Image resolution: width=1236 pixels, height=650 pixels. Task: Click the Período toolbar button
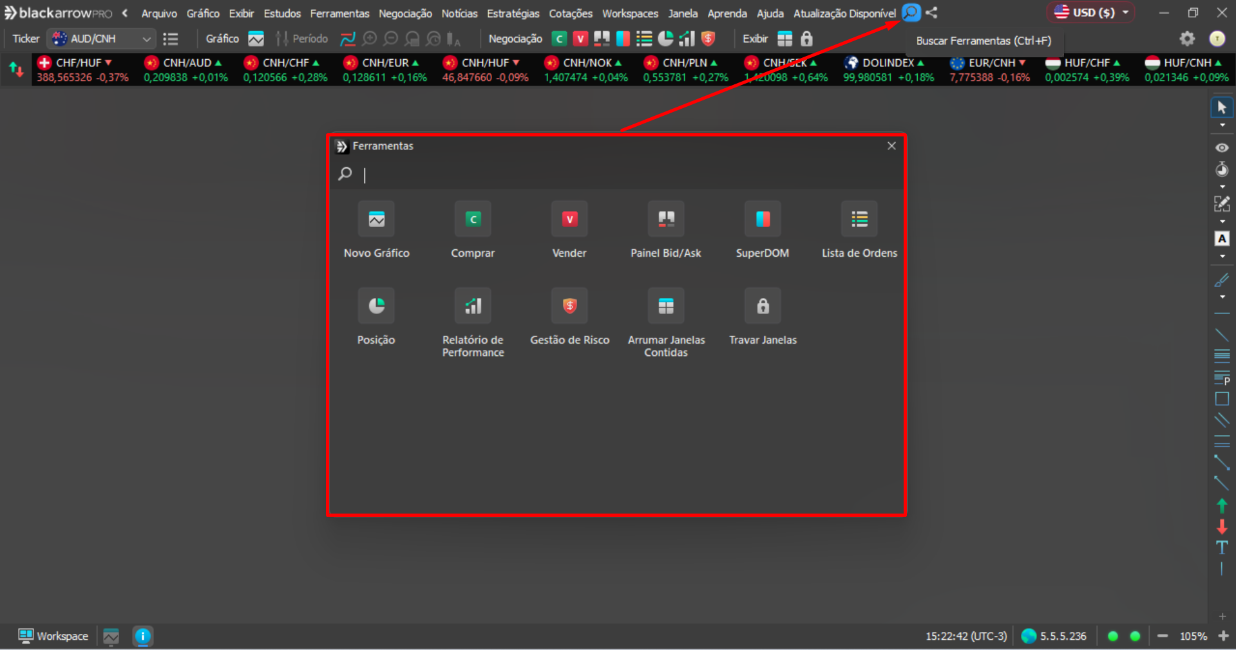coord(301,39)
